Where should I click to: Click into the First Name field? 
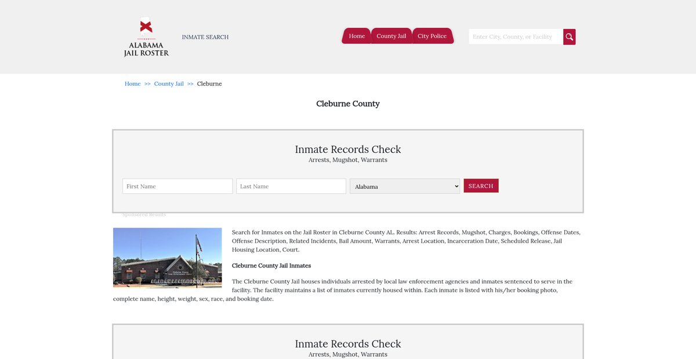177,186
